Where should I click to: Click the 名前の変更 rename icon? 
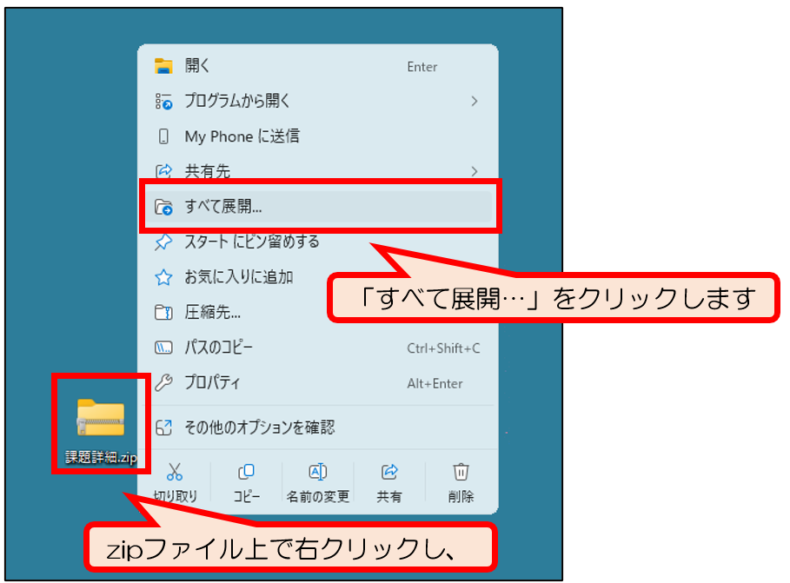click(318, 472)
